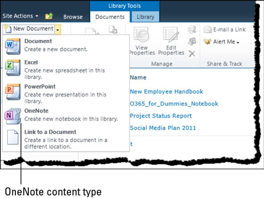Click the Word Document icon in menu
The width and height of the screenshot is (264, 198).
[x=13, y=47]
